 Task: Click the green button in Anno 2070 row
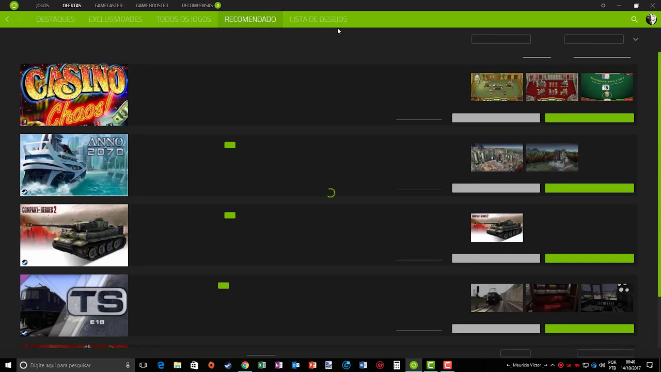click(x=589, y=188)
